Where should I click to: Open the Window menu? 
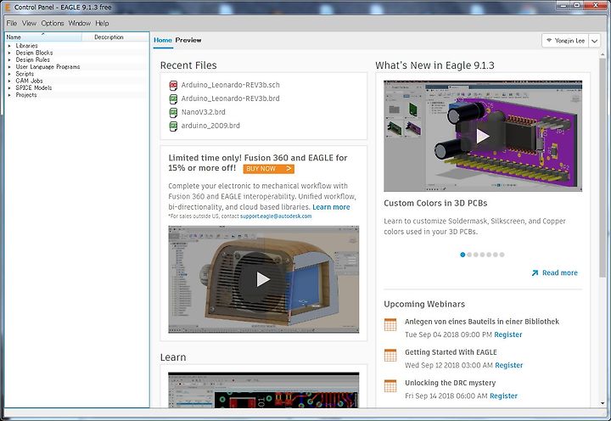click(80, 24)
